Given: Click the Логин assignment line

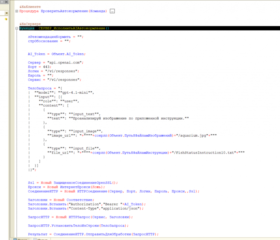Looking at the screenshot, I should click(x=53, y=71).
